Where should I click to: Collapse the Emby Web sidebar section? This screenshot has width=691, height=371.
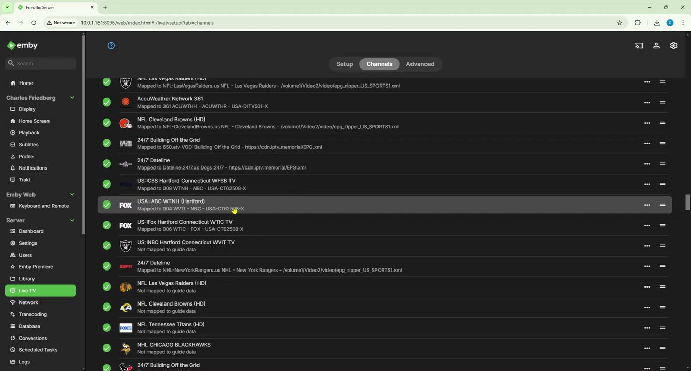72,195
